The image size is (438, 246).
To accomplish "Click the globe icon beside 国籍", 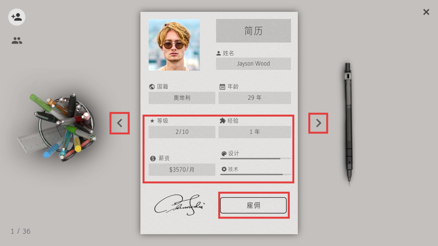I will tap(152, 87).
